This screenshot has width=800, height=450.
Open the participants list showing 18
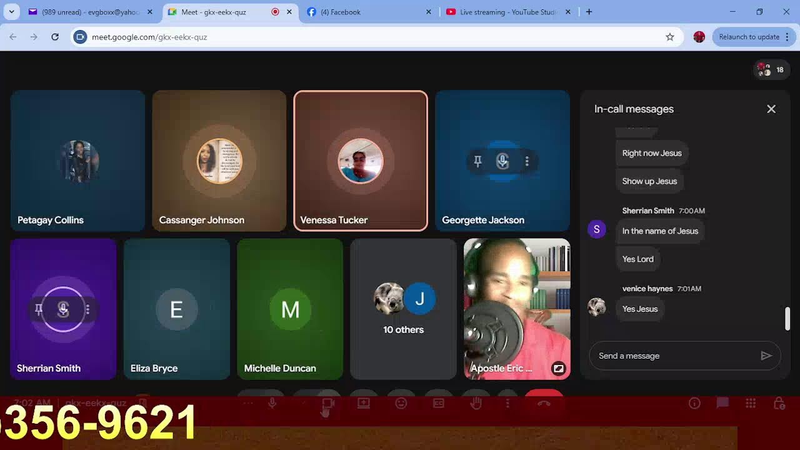(771, 70)
